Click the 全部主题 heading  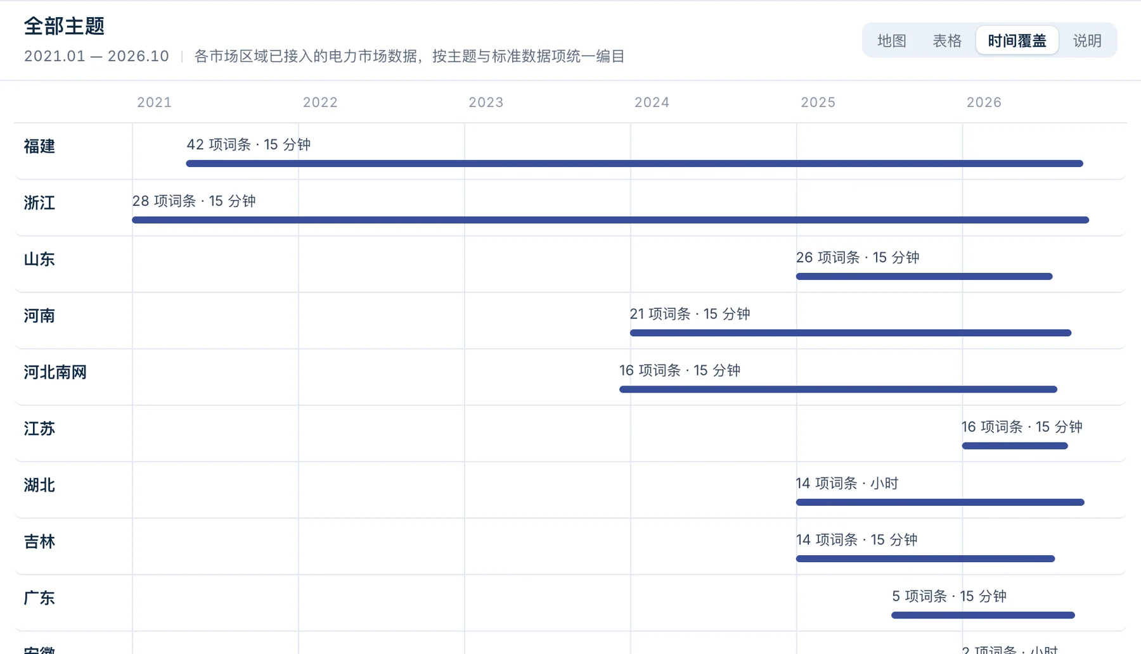64,26
